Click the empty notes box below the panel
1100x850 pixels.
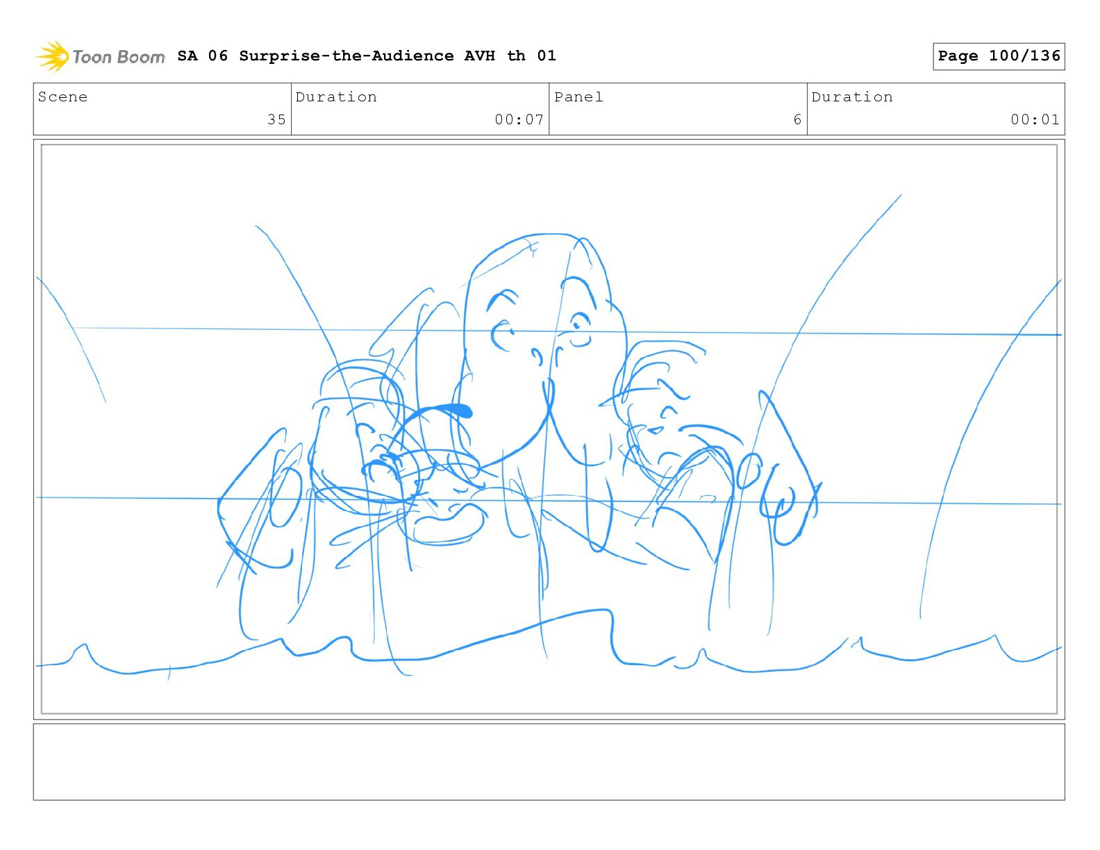pos(549,762)
